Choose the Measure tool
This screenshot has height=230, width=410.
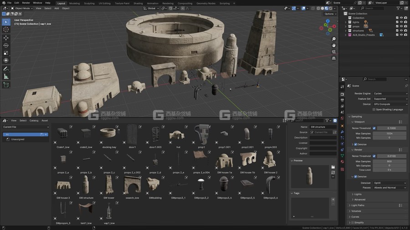pos(6,76)
